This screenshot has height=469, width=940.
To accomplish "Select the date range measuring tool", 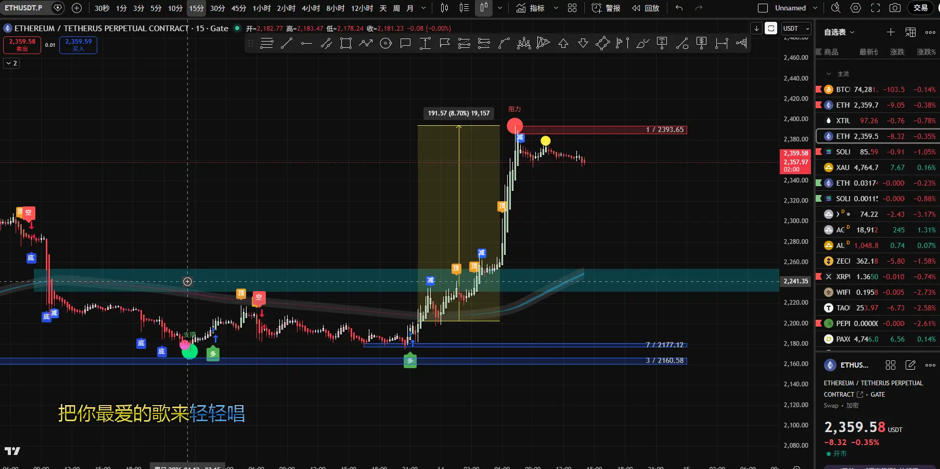I will tap(722, 44).
